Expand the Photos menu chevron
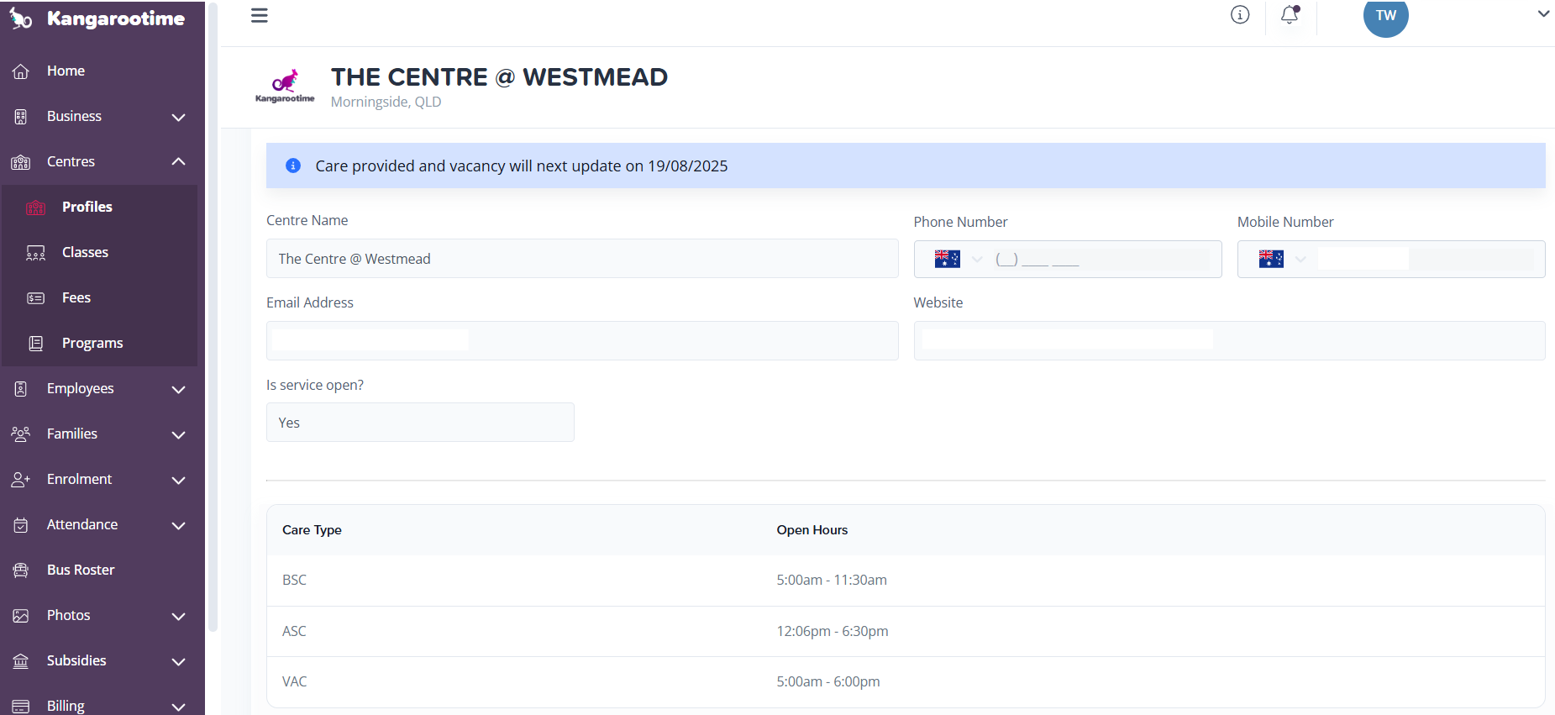Image resolution: width=1555 pixels, height=715 pixels. coord(178,616)
